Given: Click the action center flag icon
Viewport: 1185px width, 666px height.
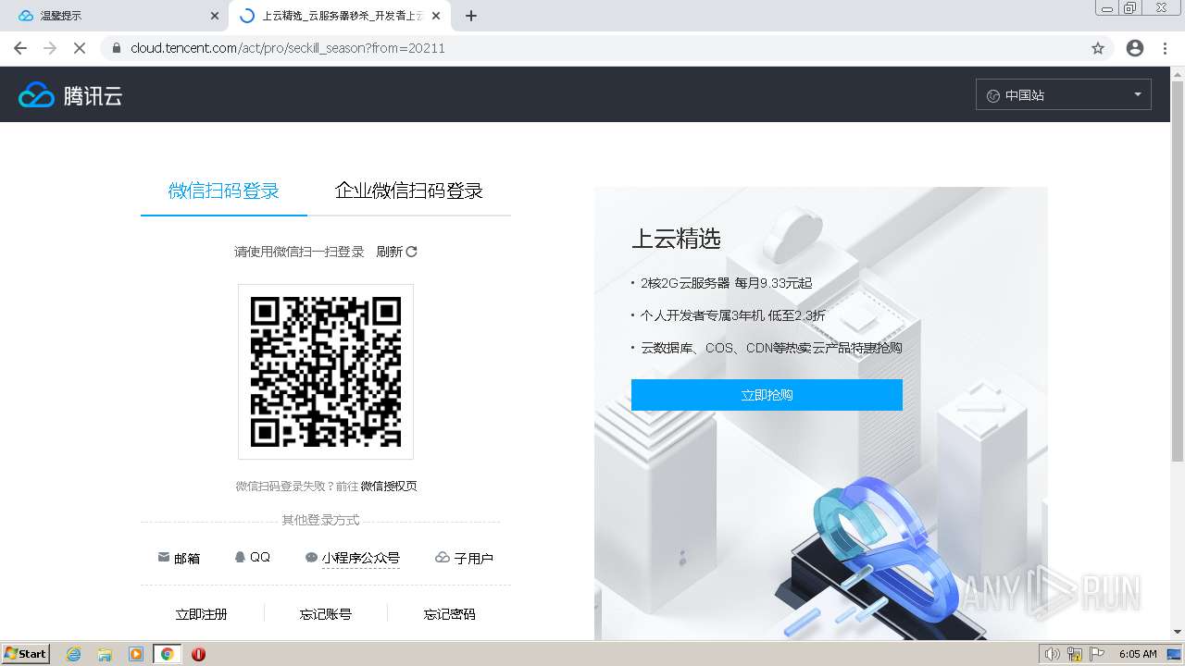Looking at the screenshot, I should [x=1097, y=654].
